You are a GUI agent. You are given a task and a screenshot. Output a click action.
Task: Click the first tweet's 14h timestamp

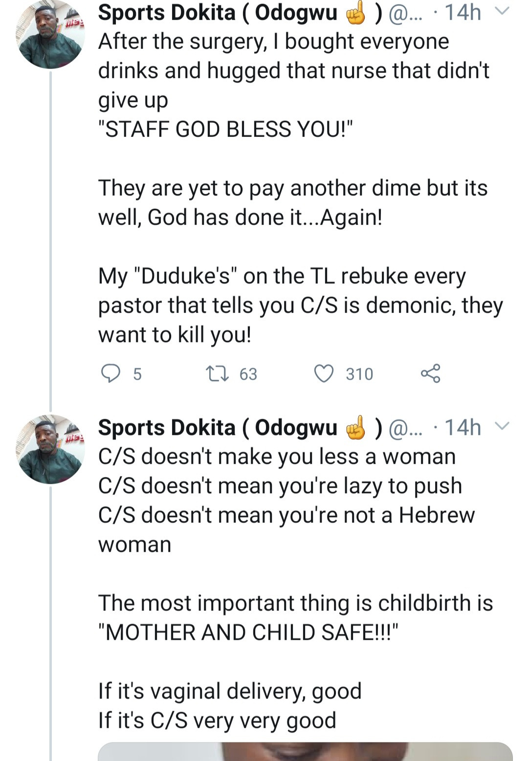[x=462, y=13]
